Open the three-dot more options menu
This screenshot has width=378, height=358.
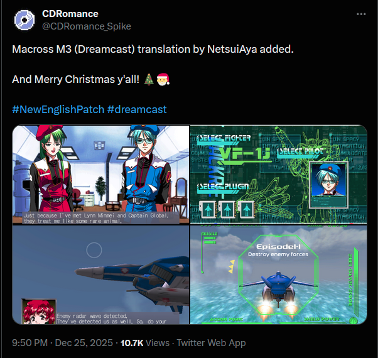tap(361, 14)
